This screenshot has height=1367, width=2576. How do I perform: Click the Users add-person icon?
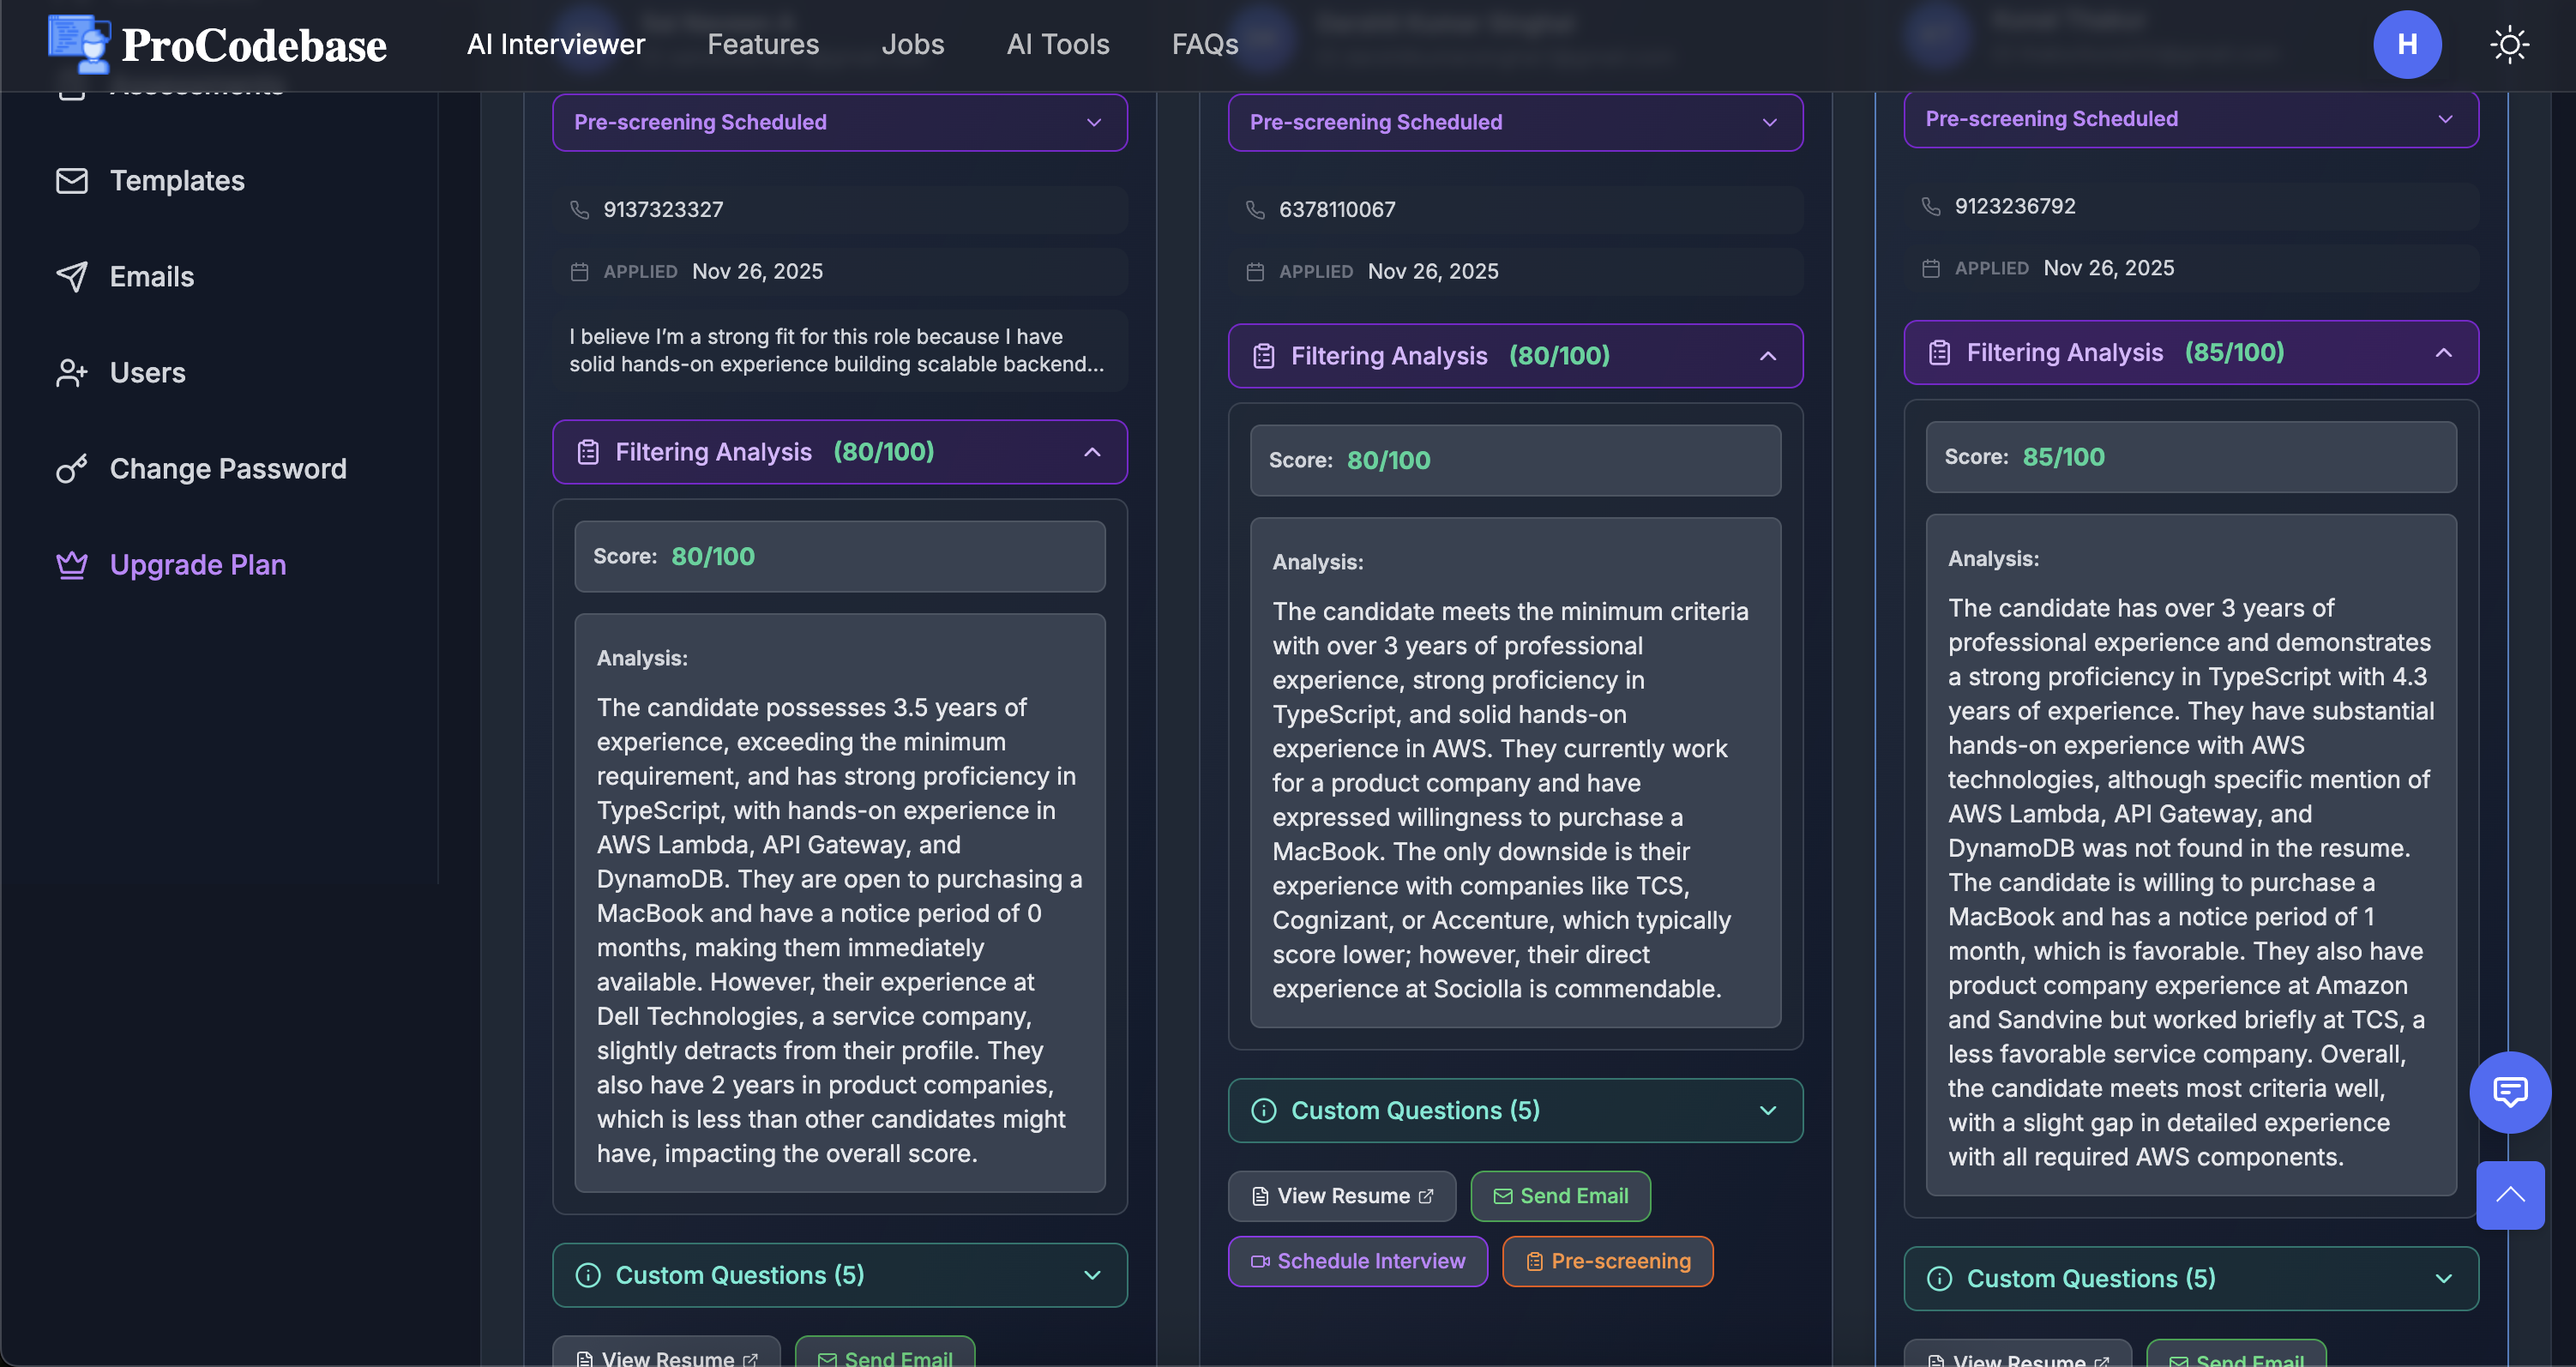click(72, 373)
